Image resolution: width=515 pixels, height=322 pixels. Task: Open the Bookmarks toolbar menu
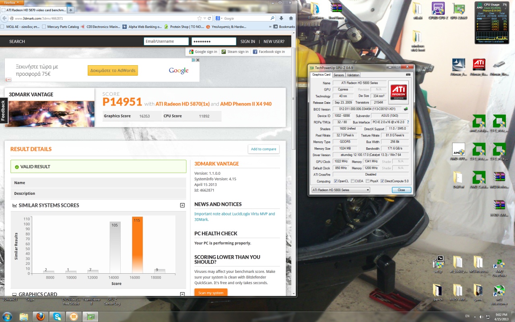pyautogui.click(x=284, y=27)
